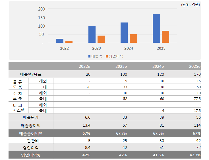Select the orange 2025 영업이익 bar
Image resolution: width=209 pixels, height=160 pixels.
tap(165, 37)
